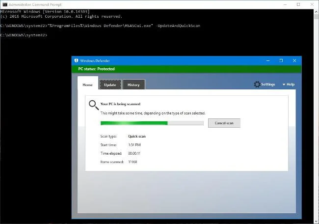Click the items scanned value '11968'

pos(133,162)
